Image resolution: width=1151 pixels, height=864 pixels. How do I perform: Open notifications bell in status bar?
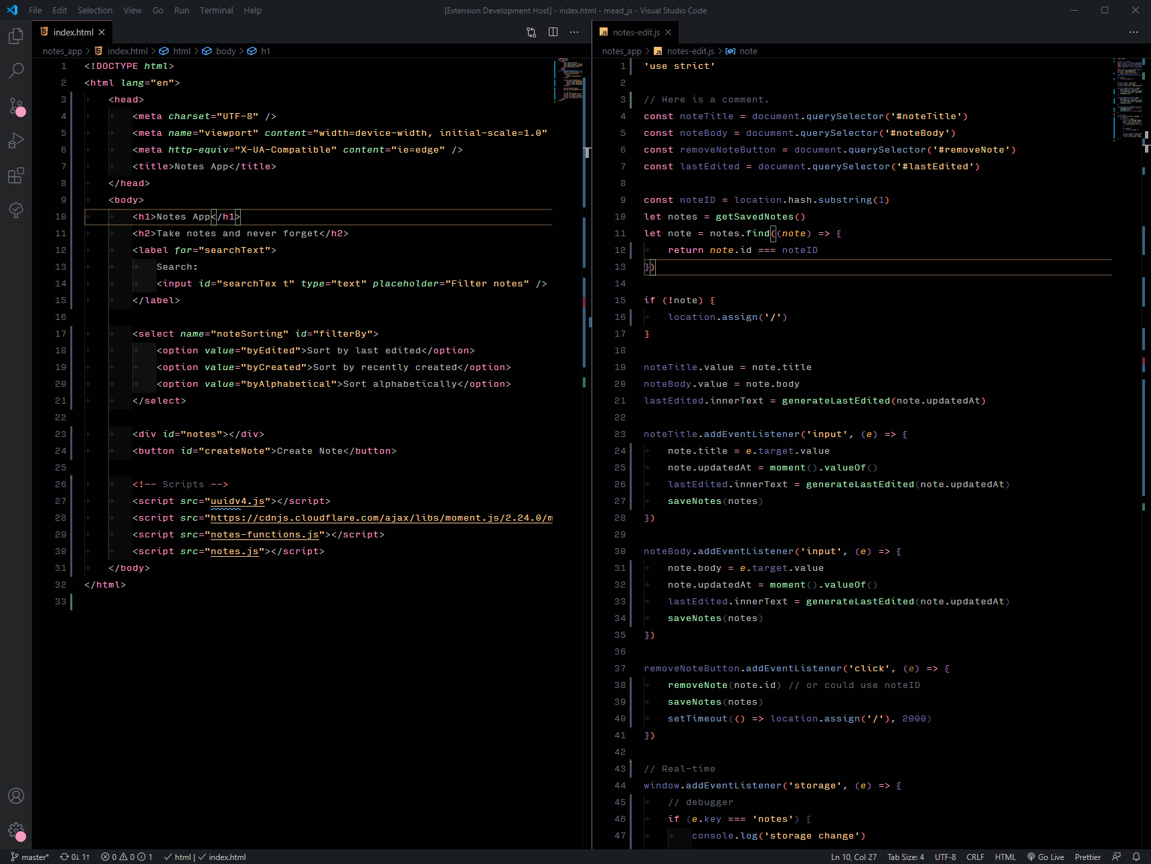coord(1136,857)
